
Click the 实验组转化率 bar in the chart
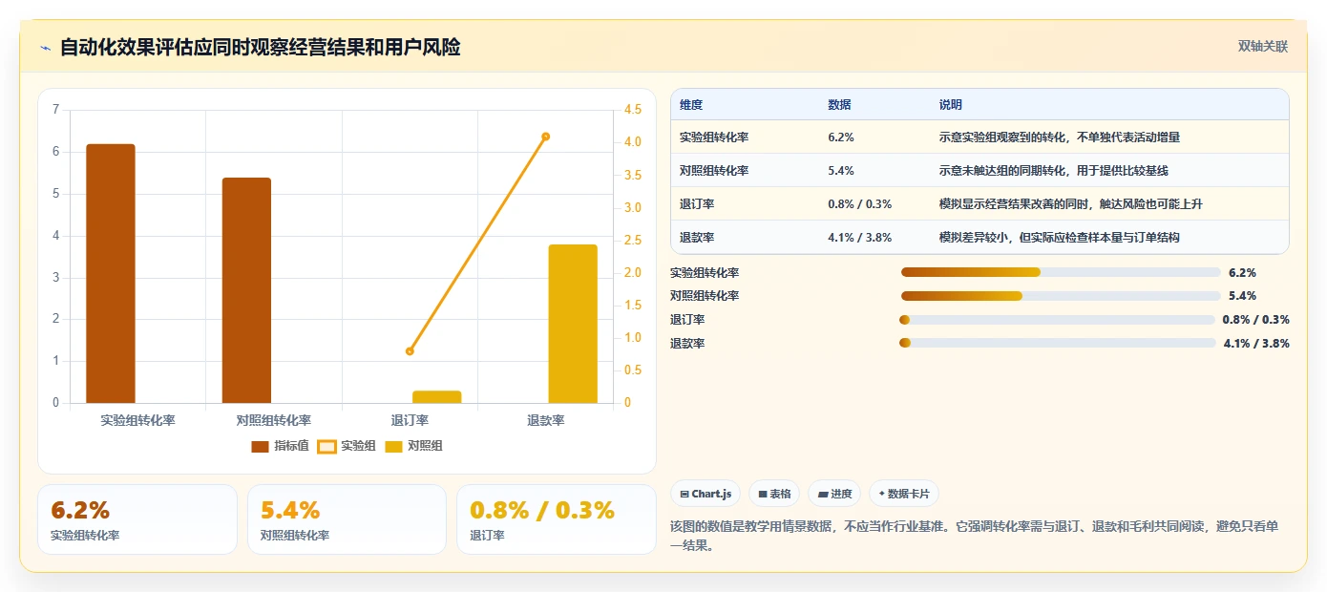111,273
